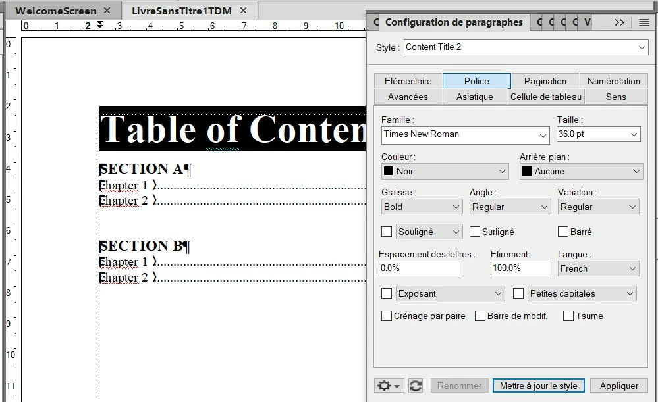658x402 pixels.
Task: Click Chapter 1 entry under SECTION A
Action: tap(123, 186)
